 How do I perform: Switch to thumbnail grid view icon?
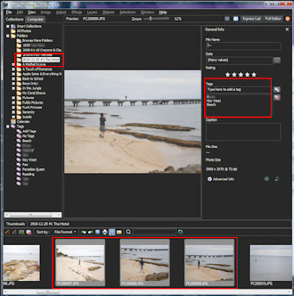pos(227,18)
